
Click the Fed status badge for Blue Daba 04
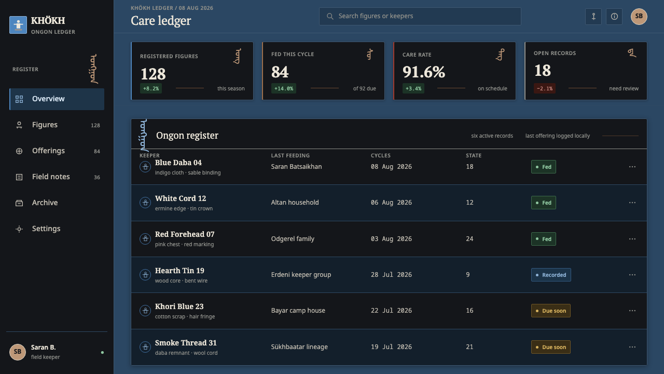(544, 167)
